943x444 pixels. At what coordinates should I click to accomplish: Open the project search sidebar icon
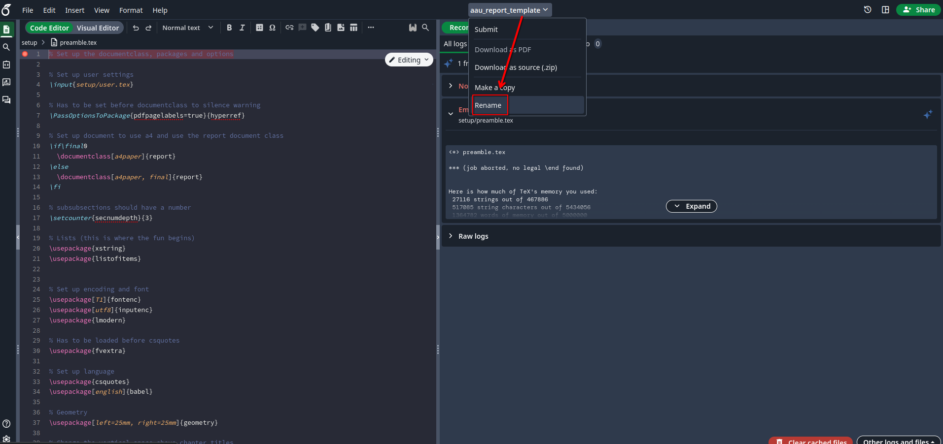point(6,47)
